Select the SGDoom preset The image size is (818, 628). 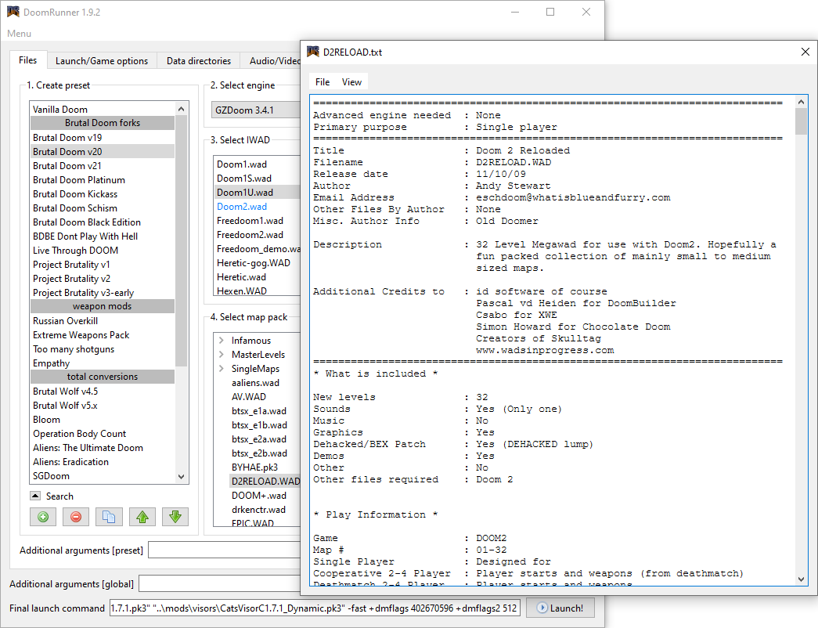(x=103, y=475)
